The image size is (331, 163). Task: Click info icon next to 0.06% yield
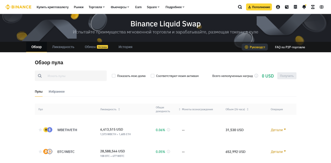(168, 130)
